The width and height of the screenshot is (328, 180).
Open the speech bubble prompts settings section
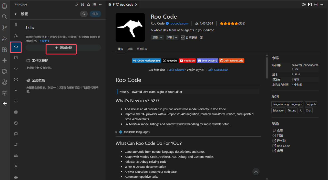tap(16, 134)
